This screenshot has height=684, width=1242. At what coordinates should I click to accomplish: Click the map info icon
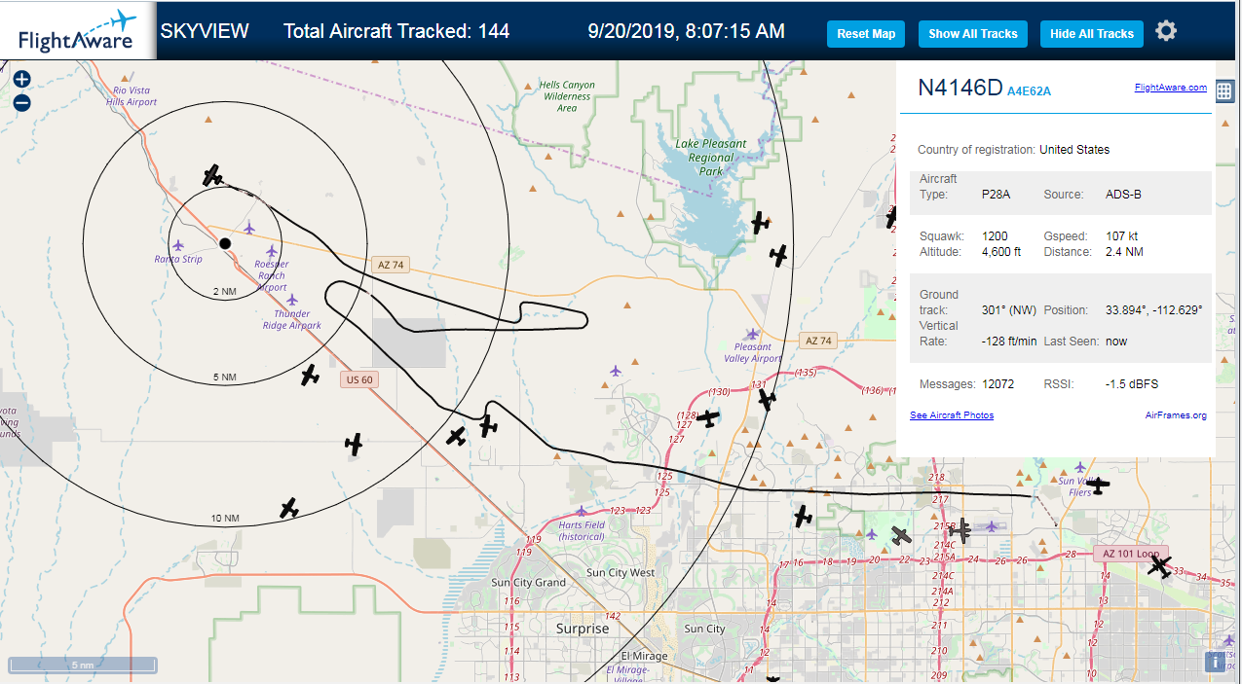click(x=1215, y=663)
